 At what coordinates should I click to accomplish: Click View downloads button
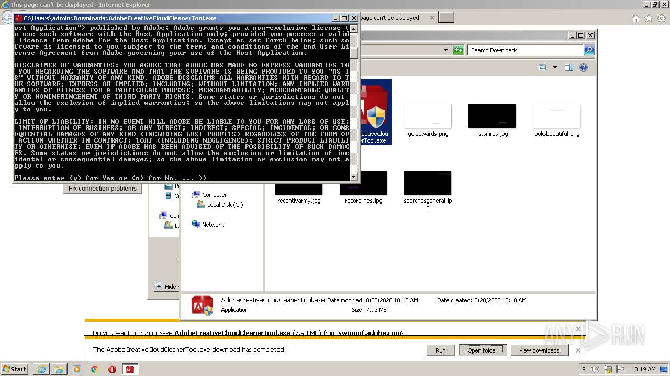539,350
